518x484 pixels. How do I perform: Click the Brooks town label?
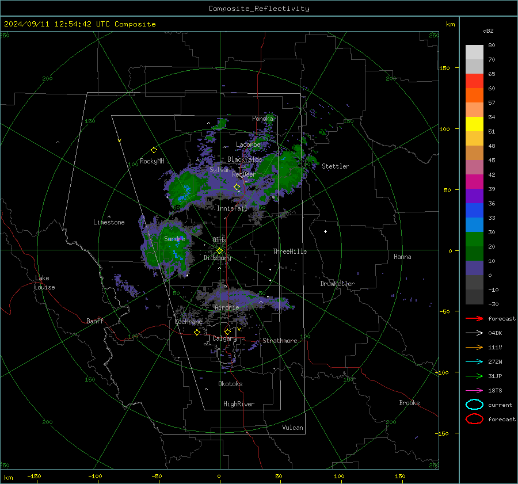409,403
